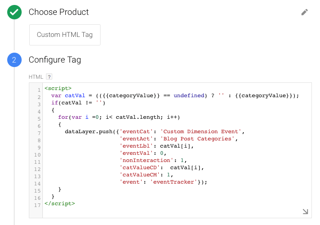Image resolution: width=320 pixels, height=225 pixels.
Task: Click the 'eventVal': 0 line
Action: tap(143, 153)
